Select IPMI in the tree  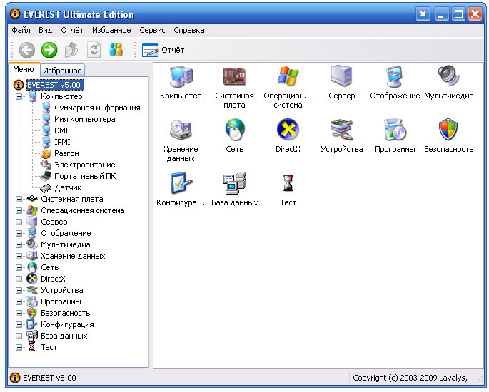62,143
